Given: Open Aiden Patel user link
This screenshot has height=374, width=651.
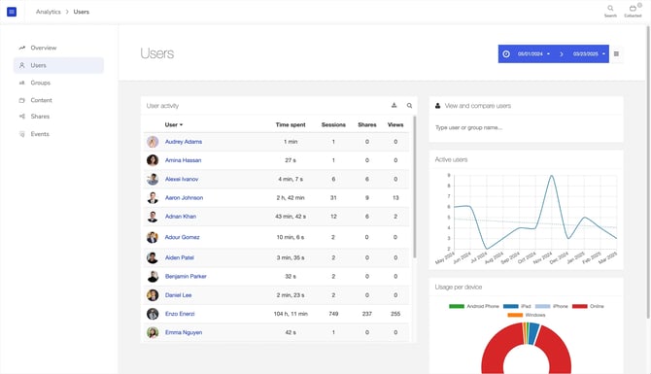Looking at the screenshot, I should [180, 257].
